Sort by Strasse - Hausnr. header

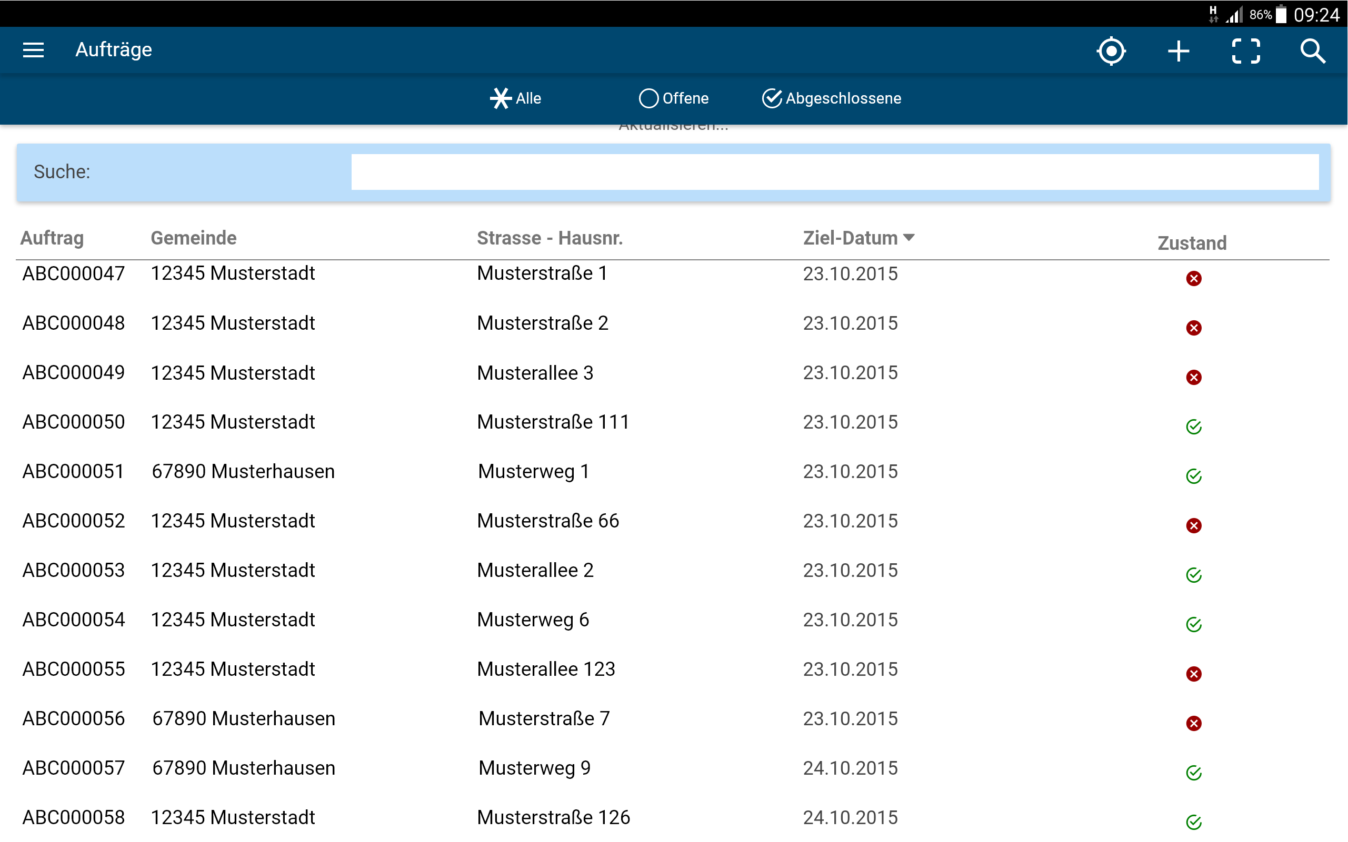(x=550, y=238)
